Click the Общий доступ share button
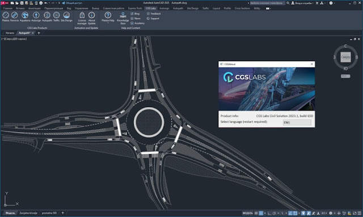 pyautogui.click(x=72, y=3)
